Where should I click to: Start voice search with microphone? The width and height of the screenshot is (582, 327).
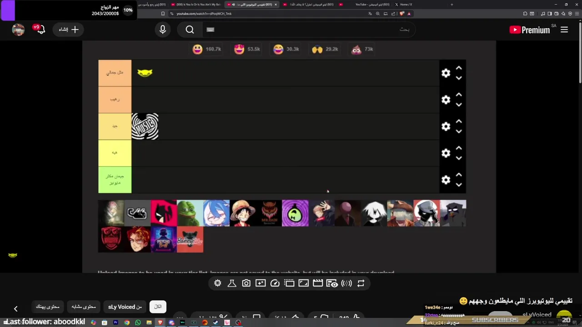pyautogui.click(x=163, y=30)
